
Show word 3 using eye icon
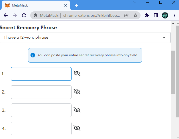(x=77, y=110)
